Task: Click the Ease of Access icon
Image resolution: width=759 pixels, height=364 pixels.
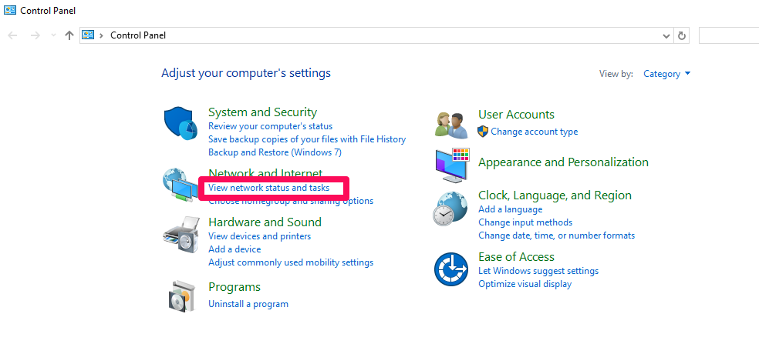Action: (x=450, y=270)
